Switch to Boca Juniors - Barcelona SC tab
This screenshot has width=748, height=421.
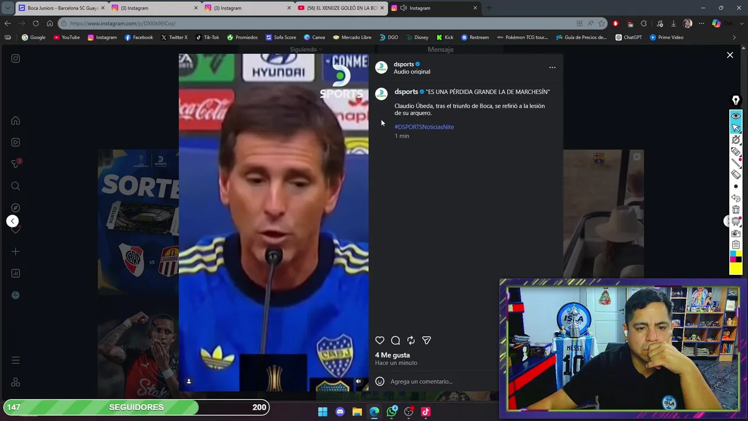click(x=61, y=8)
